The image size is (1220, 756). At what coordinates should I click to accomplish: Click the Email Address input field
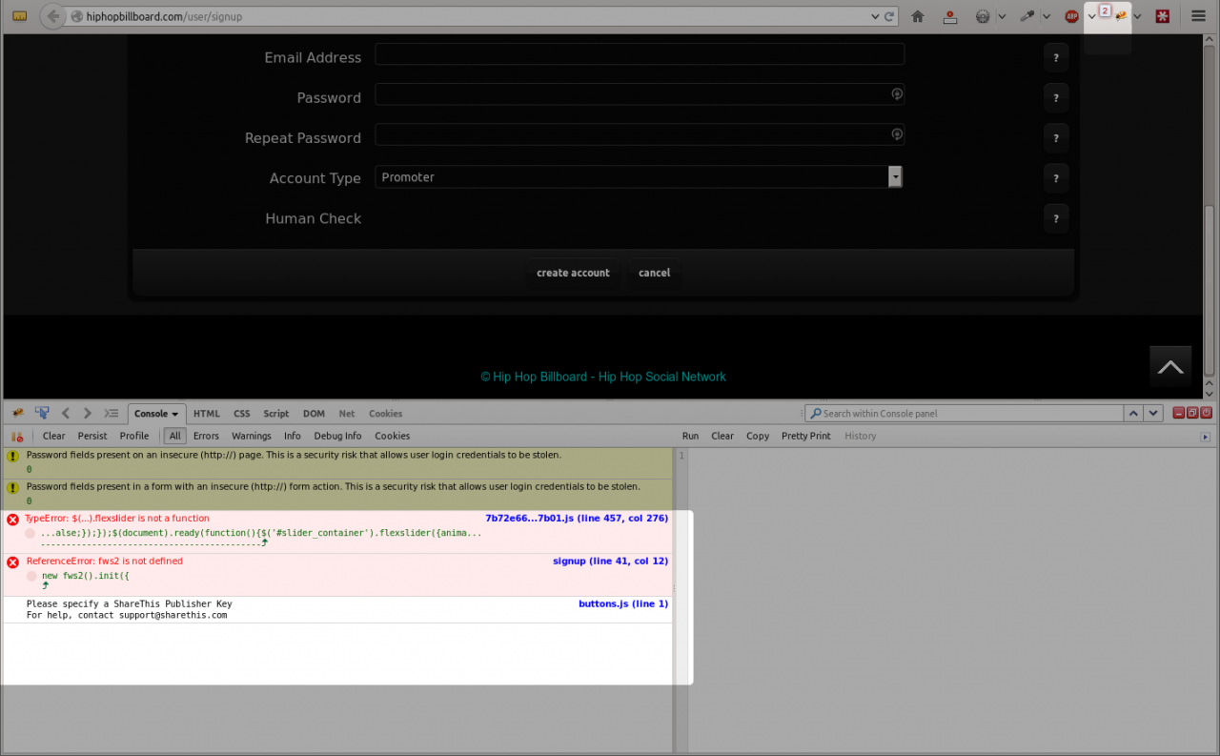pos(639,54)
